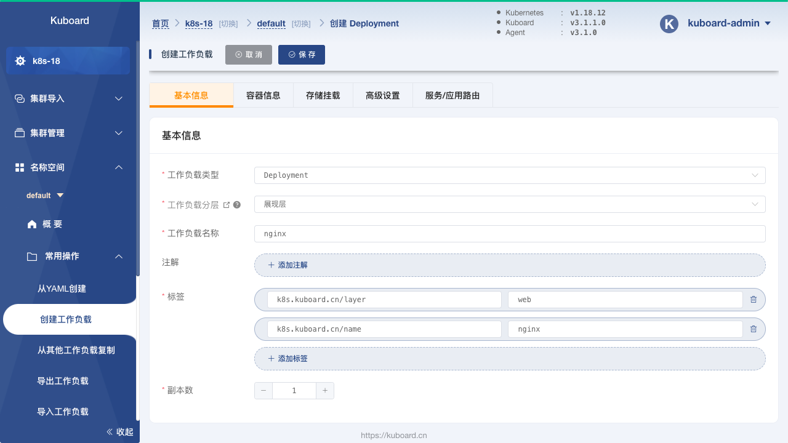Click the 工作负载名称 nginx input field
Viewport: 788px width, 443px height.
pyautogui.click(x=510, y=234)
